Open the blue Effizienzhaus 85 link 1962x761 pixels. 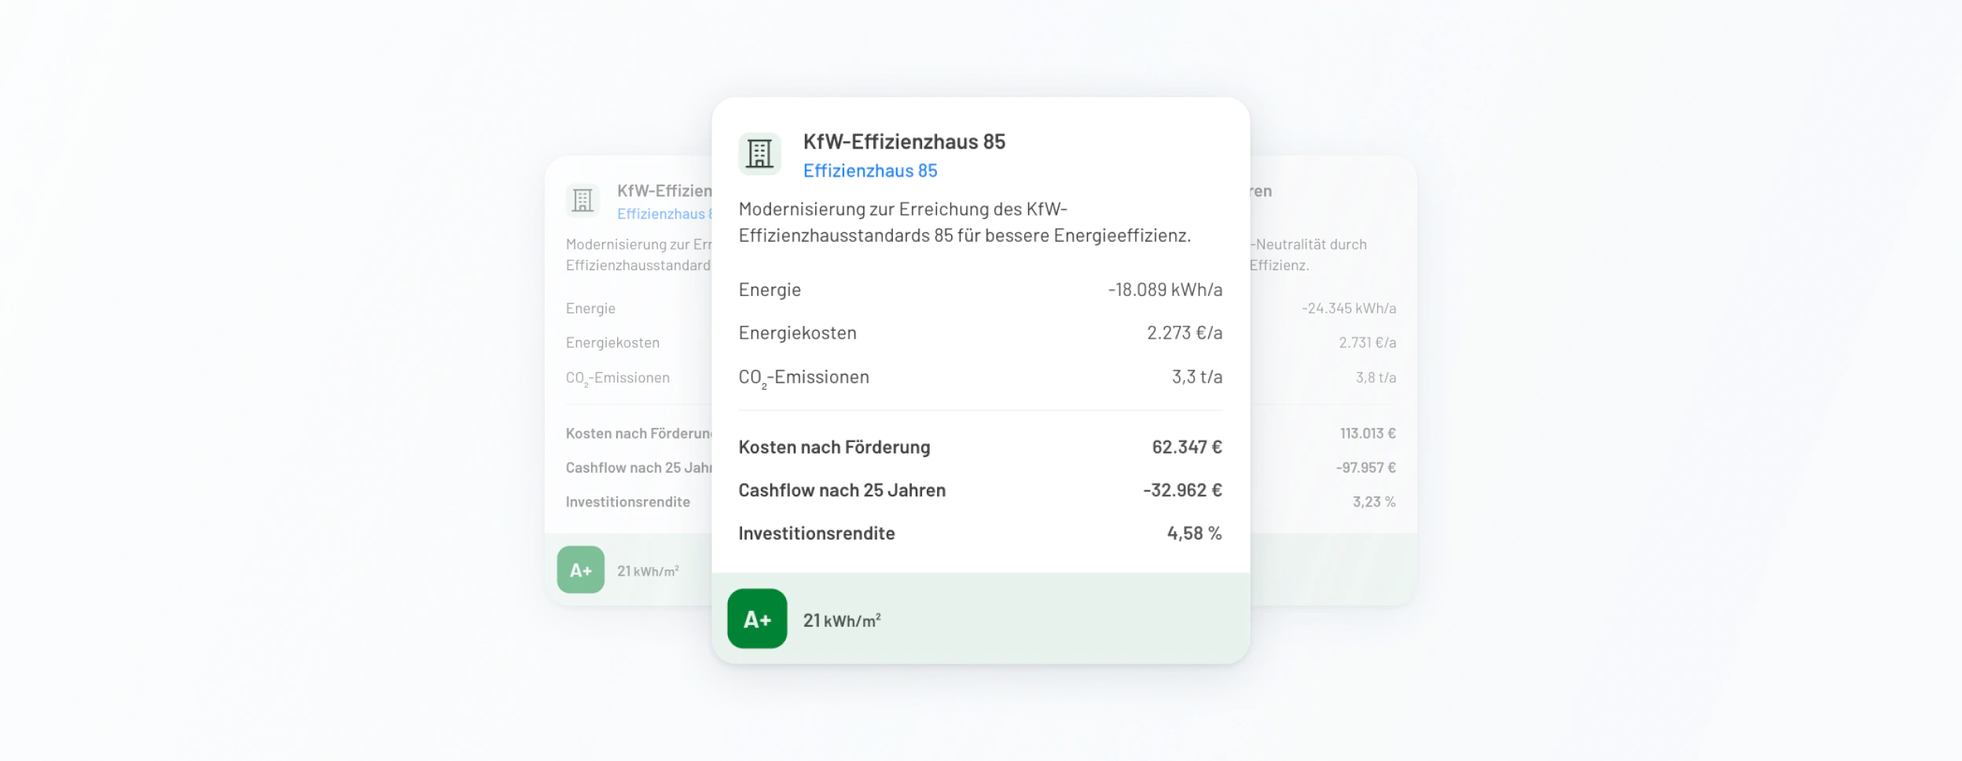(x=870, y=170)
